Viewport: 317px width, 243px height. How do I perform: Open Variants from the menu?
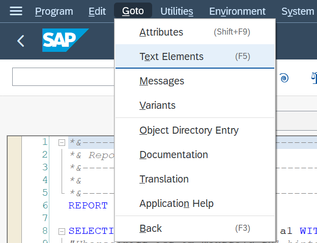(x=195, y=105)
